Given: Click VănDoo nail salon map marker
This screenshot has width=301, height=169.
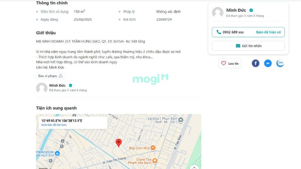Looking at the screenshot, I should (x=181, y=120).
